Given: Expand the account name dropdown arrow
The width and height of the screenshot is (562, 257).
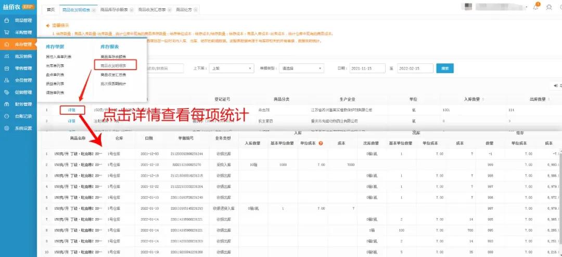Looking at the screenshot, I should 526,7.
